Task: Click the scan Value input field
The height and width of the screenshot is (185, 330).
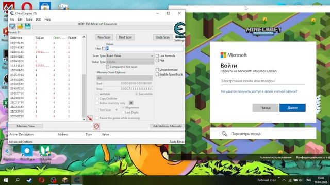Action: click(144, 48)
